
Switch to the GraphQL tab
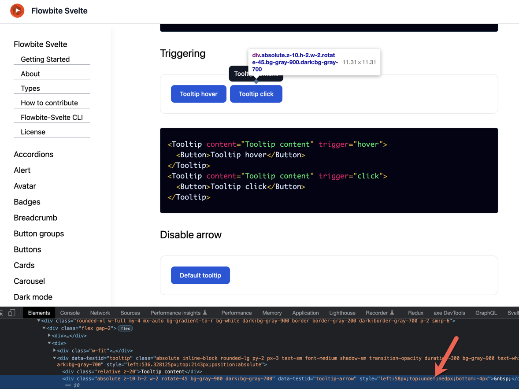(486, 313)
